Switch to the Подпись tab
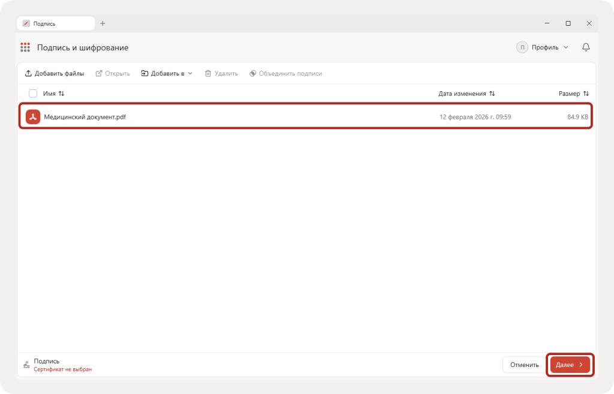The image size is (614, 394). click(56, 23)
